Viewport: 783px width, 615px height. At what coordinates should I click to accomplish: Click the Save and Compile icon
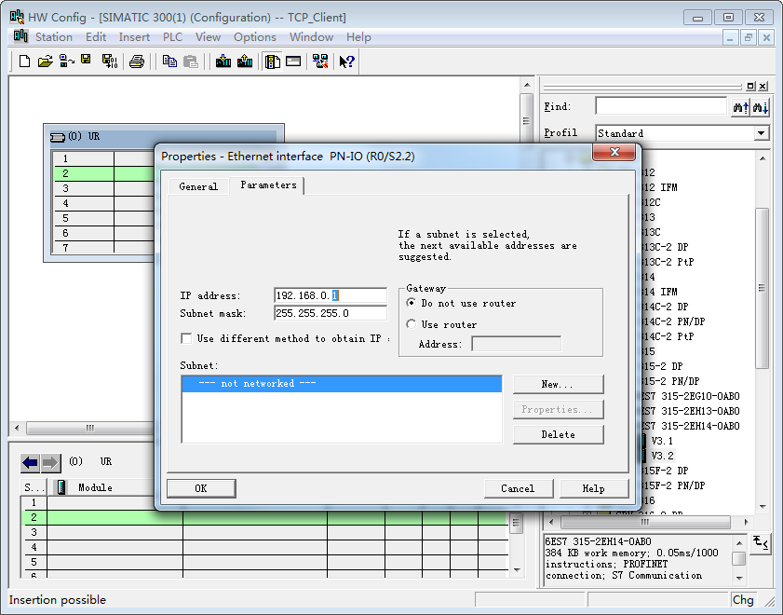(109, 61)
